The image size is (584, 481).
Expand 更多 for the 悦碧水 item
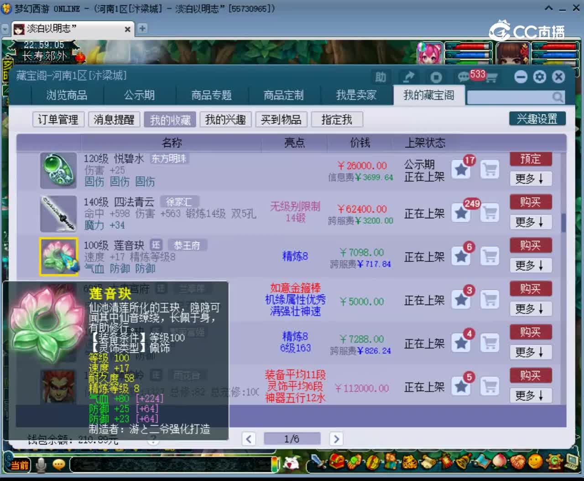(x=530, y=179)
